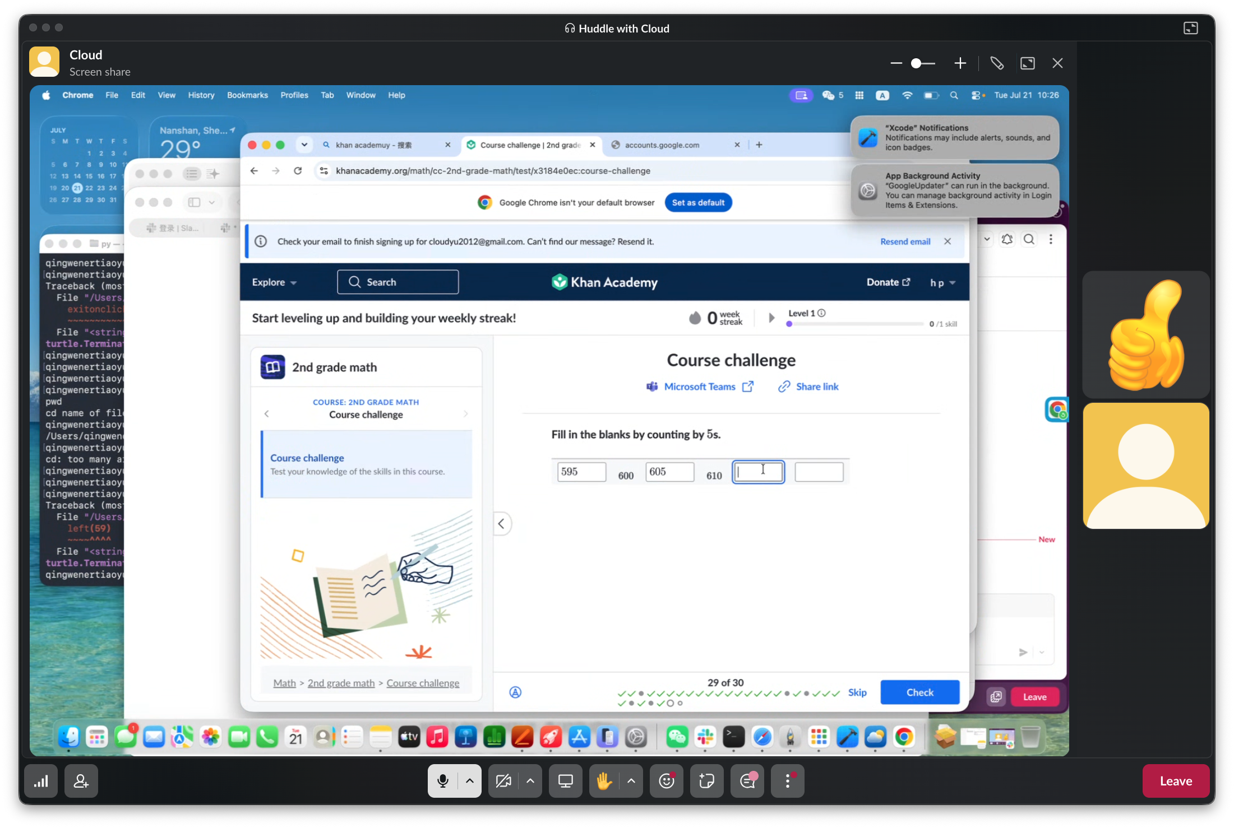Go to previous lesson in course sidebar
1234x828 pixels.
(267, 414)
